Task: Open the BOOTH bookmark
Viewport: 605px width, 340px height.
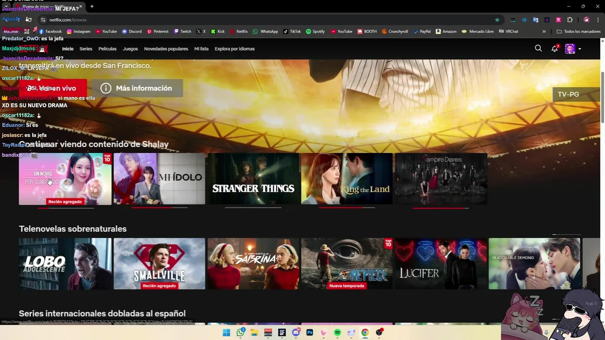Action: pyautogui.click(x=367, y=32)
